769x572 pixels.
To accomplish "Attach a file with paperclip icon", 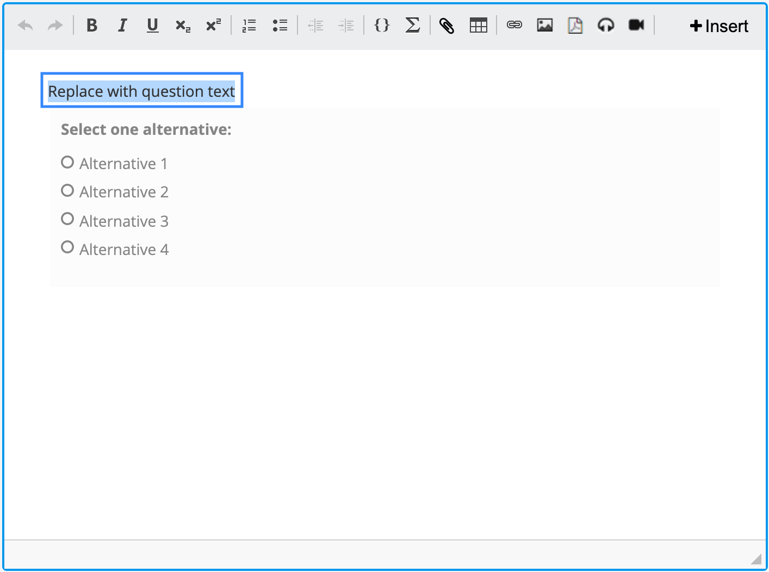I will point(446,26).
